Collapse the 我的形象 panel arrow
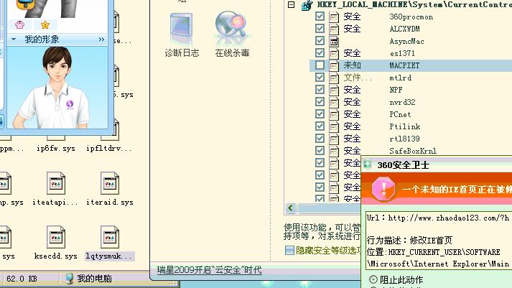Viewport: 512px width, 288px height. [x=14, y=40]
